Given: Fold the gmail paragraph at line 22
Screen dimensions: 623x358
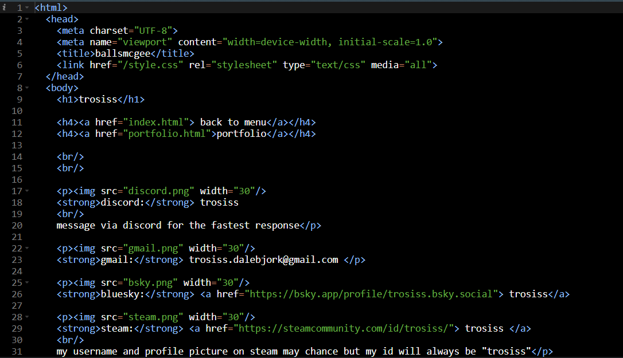Looking at the screenshot, I should tap(27, 248).
